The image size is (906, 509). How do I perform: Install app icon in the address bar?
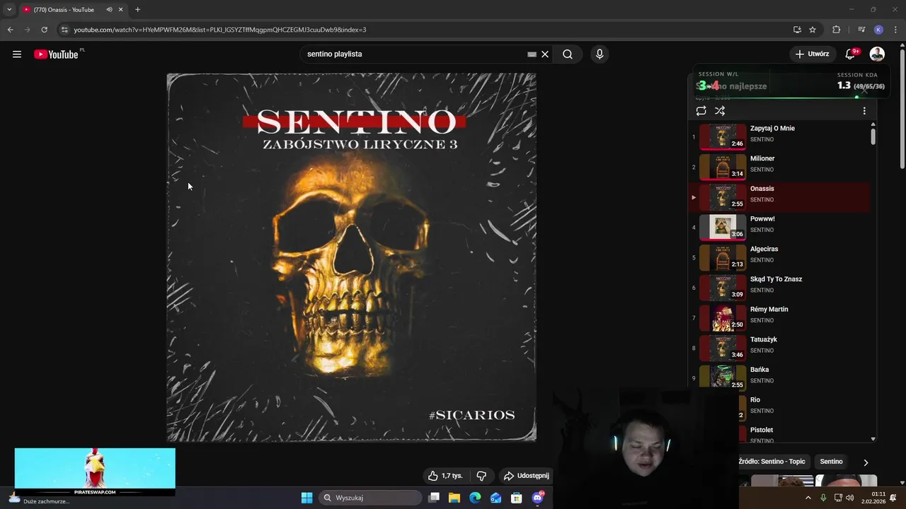(797, 30)
